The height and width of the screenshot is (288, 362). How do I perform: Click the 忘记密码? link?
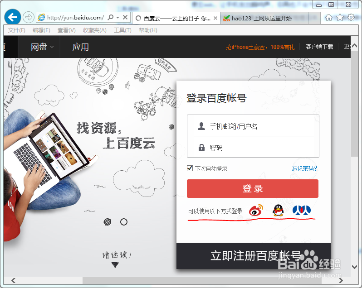pos(305,168)
